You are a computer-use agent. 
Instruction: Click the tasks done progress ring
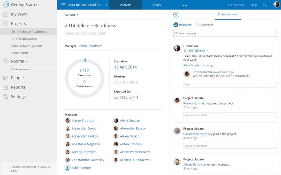[84, 78]
